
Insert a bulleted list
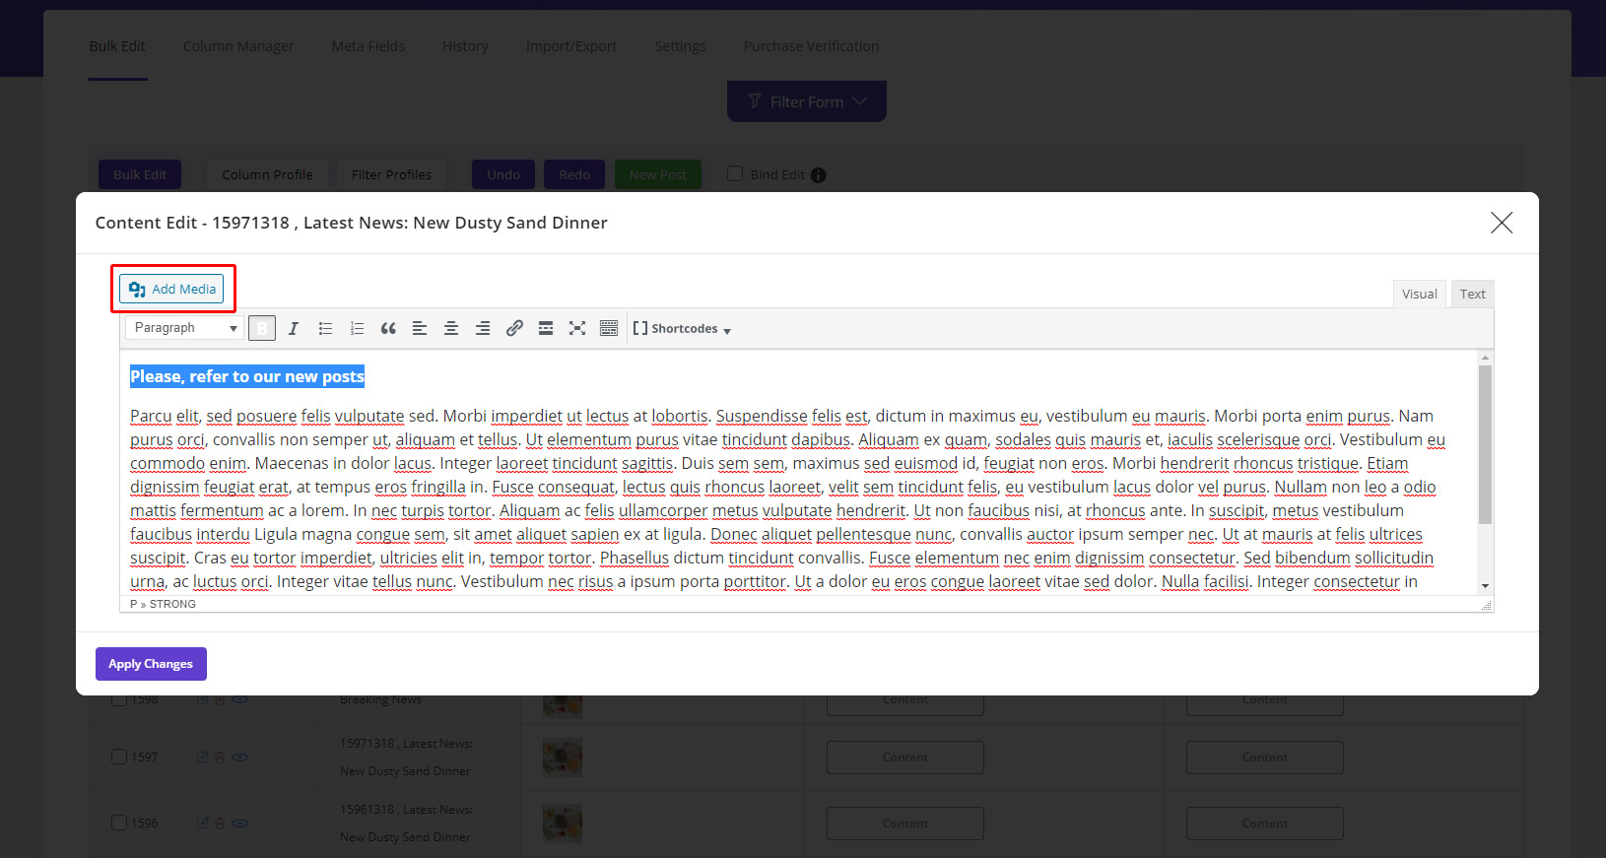coord(325,328)
